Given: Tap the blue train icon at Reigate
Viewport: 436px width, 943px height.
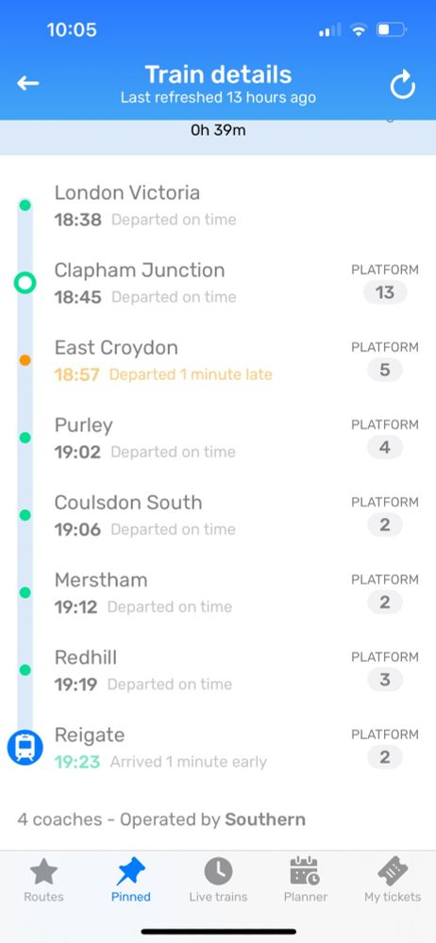Looking at the screenshot, I should click(x=25, y=748).
